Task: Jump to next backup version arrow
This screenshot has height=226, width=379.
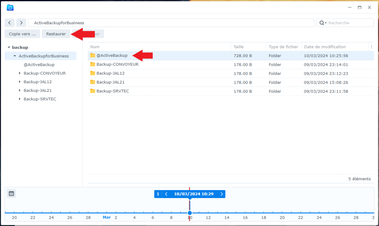Action: point(222,194)
